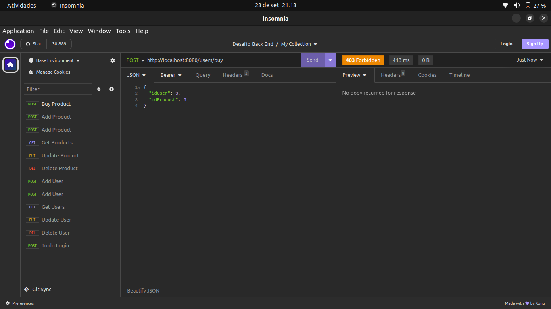The image size is (551, 309).
Task: Open the clock showing 23 de set 21:13
Action: [x=275, y=6]
